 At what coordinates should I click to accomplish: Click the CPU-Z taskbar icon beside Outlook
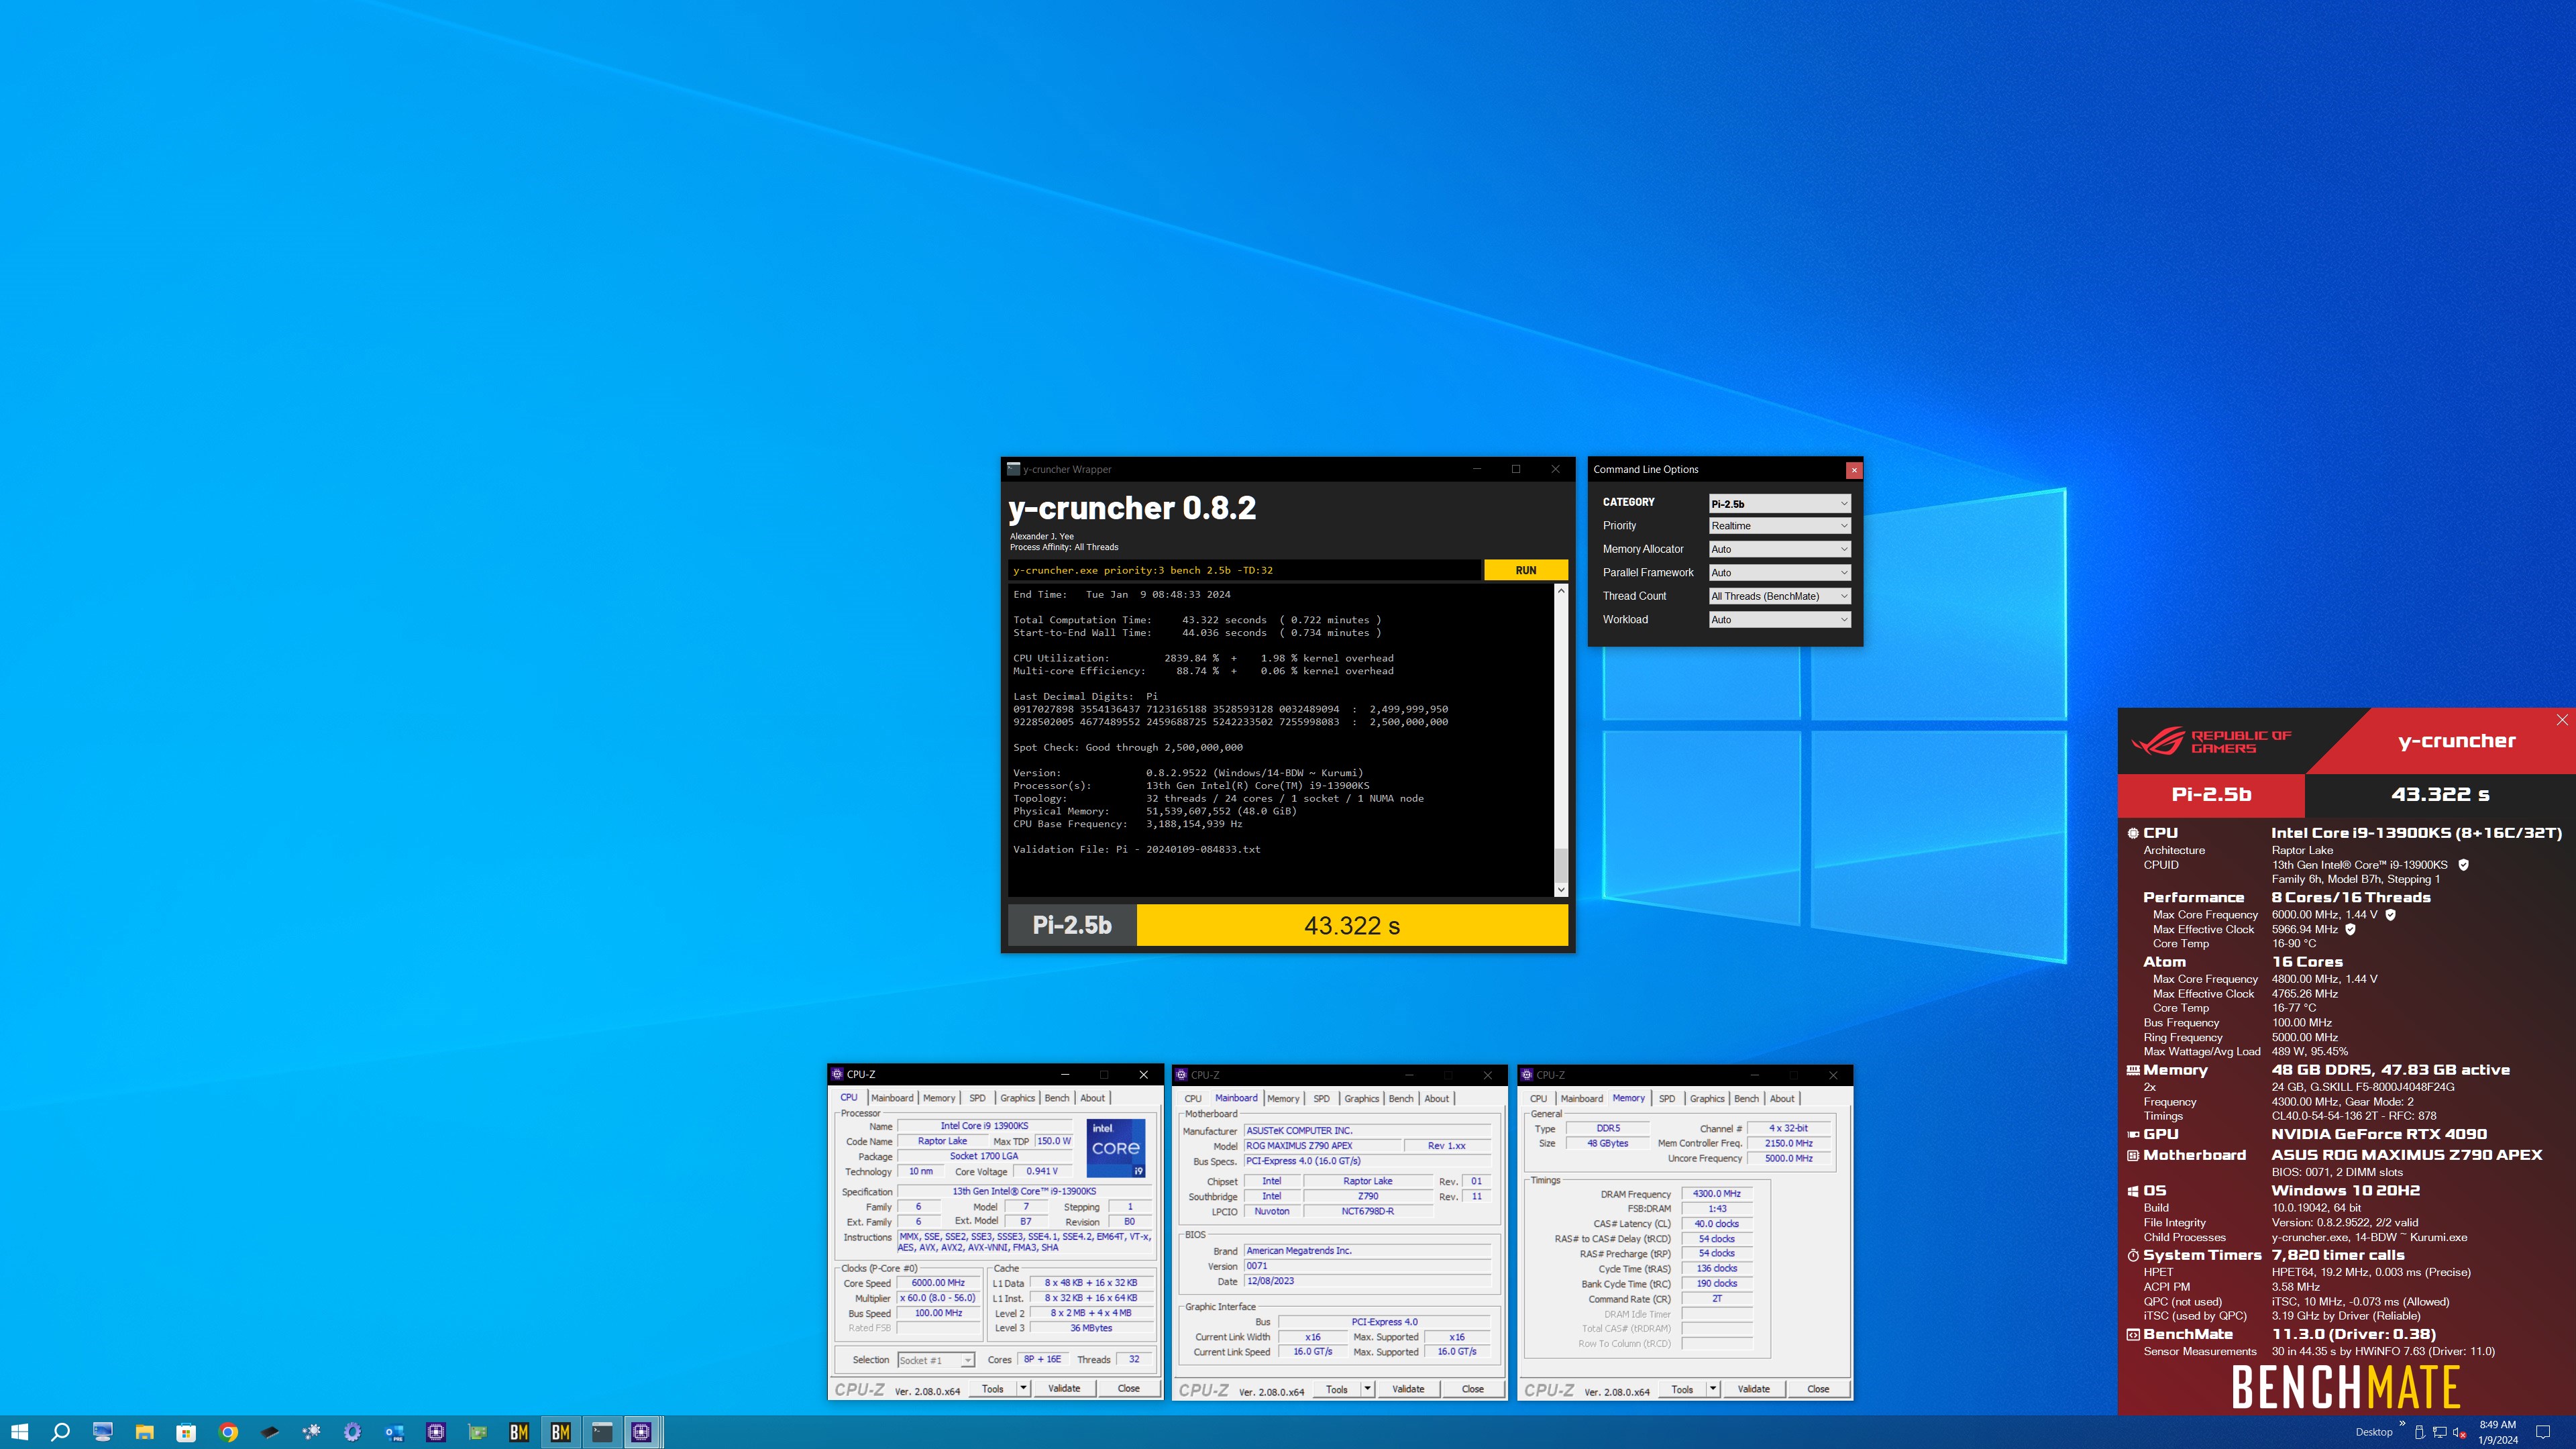pos(436,1432)
